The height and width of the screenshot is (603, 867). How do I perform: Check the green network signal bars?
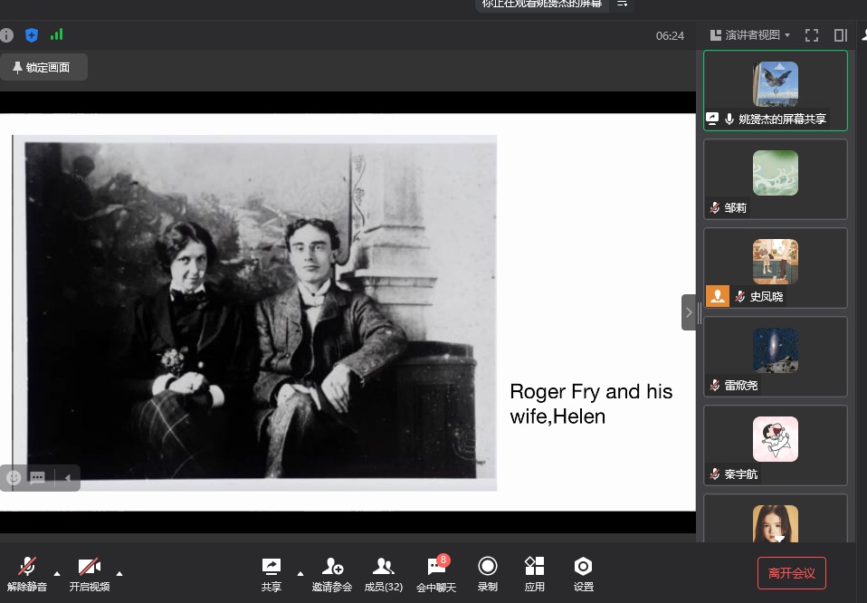57,34
